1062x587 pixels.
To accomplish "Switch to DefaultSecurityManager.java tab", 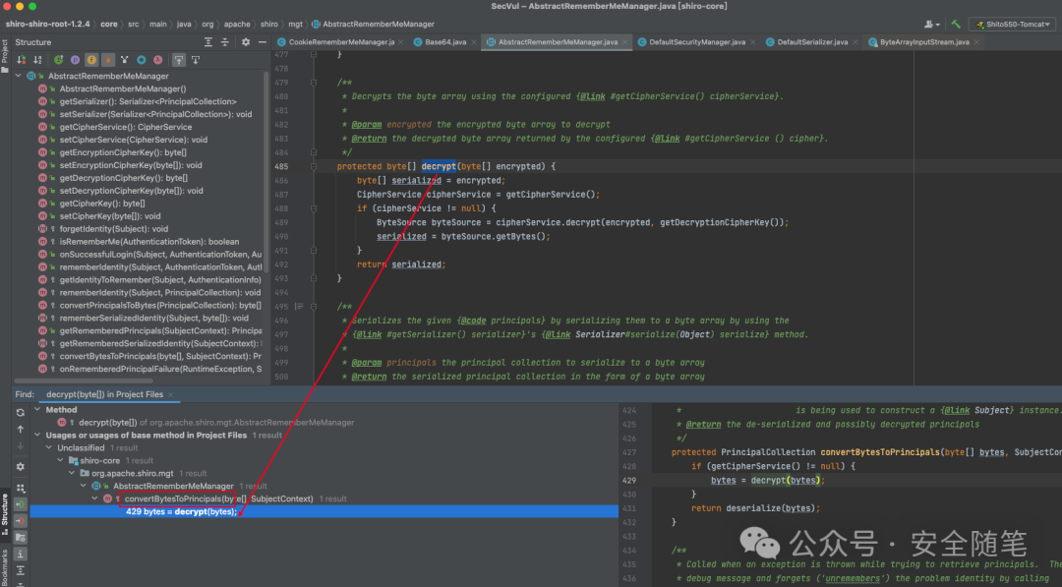I will point(697,42).
